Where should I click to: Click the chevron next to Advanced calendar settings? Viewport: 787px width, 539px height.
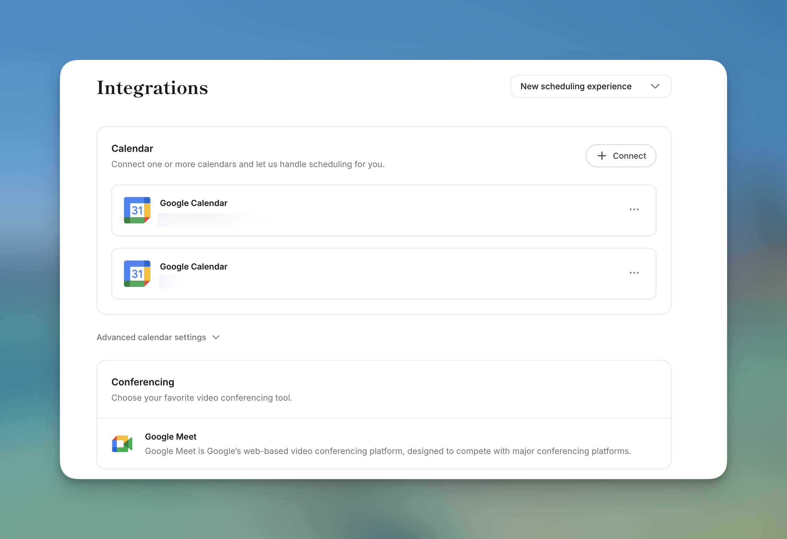[x=216, y=337]
